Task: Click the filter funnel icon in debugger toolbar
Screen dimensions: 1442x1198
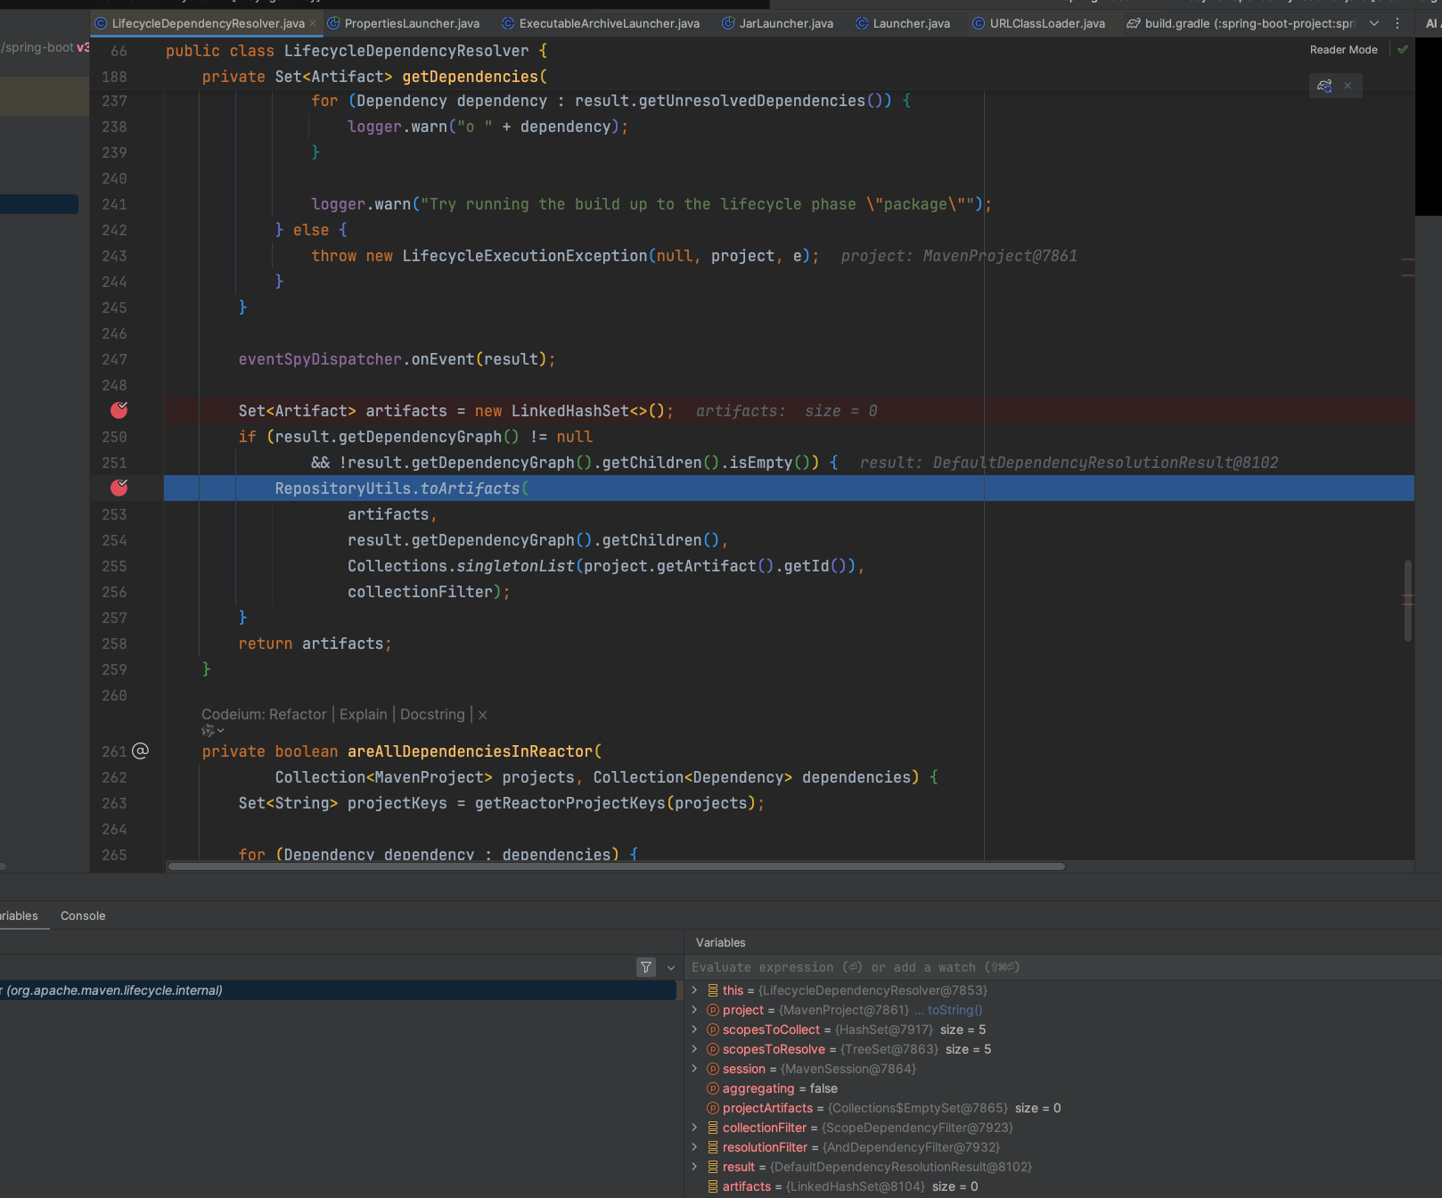Action: coord(645,967)
